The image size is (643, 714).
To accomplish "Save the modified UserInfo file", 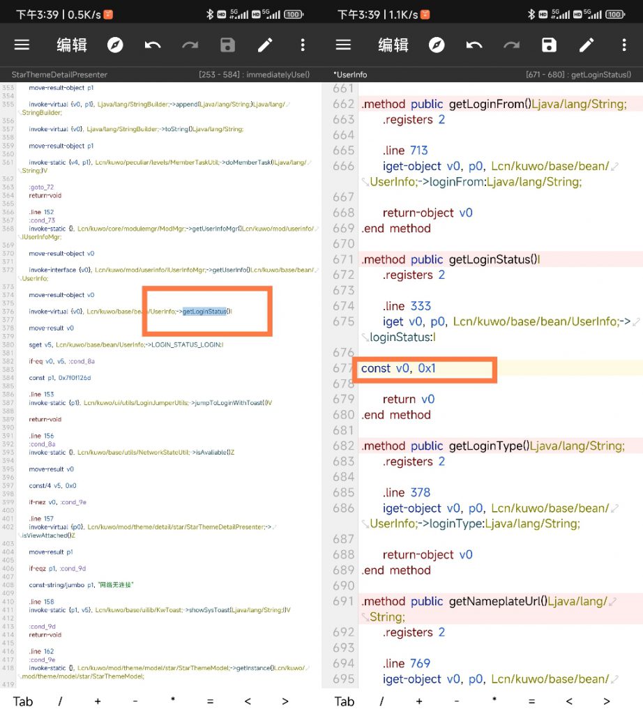I will click(549, 45).
